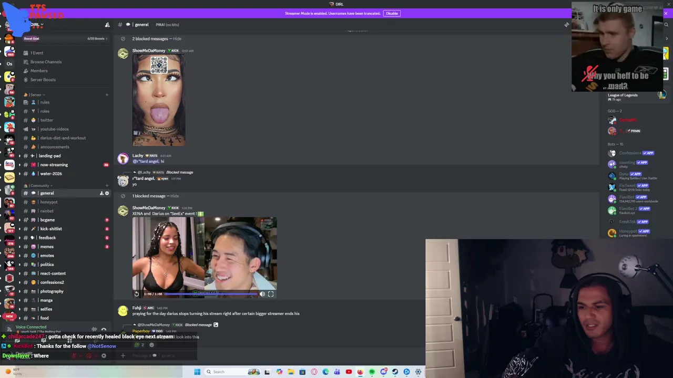Open ShowMeDaMoney's QR-code face image
The width and height of the screenshot is (673, 378).
point(159,100)
